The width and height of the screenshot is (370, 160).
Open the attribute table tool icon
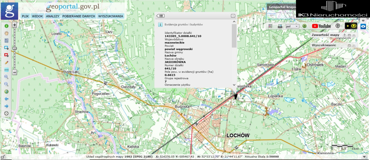(6, 40)
